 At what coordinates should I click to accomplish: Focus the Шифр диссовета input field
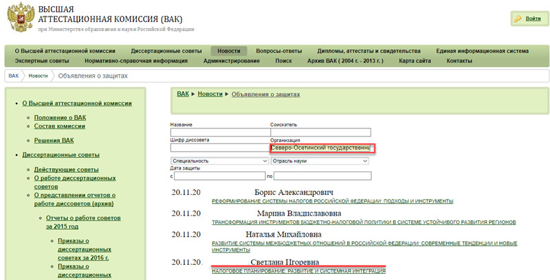coord(220,148)
